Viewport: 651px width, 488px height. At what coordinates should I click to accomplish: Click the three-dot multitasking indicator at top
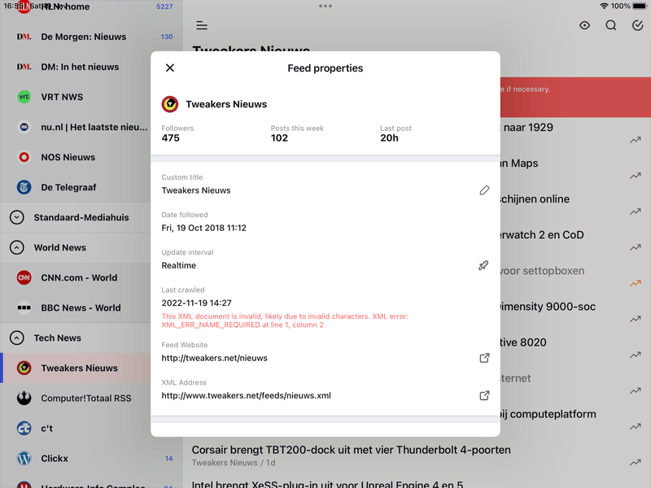coord(325,6)
